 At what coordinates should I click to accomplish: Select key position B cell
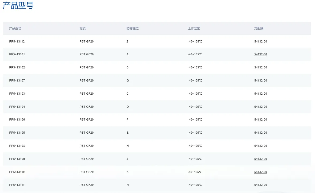point(127,67)
